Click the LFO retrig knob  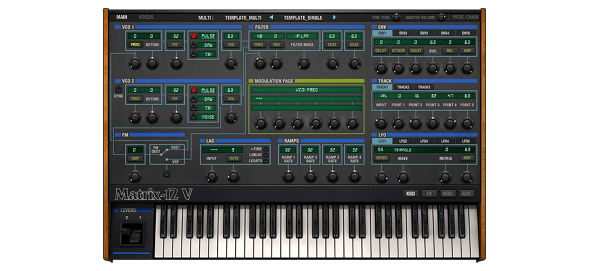coord(445,177)
